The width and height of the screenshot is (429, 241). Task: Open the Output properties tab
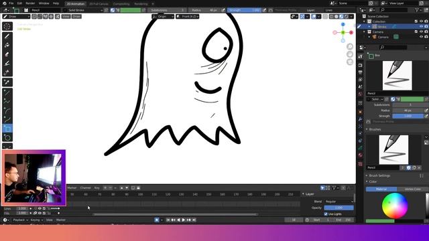point(361,72)
